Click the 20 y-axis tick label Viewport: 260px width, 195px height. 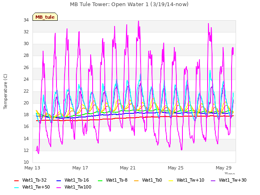(x=26, y=103)
